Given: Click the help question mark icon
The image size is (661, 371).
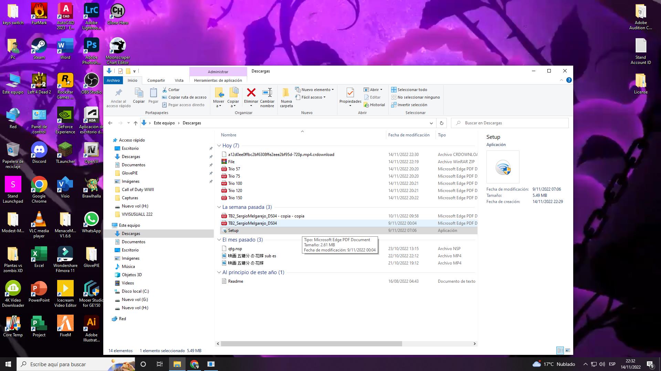Looking at the screenshot, I should click(569, 80).
